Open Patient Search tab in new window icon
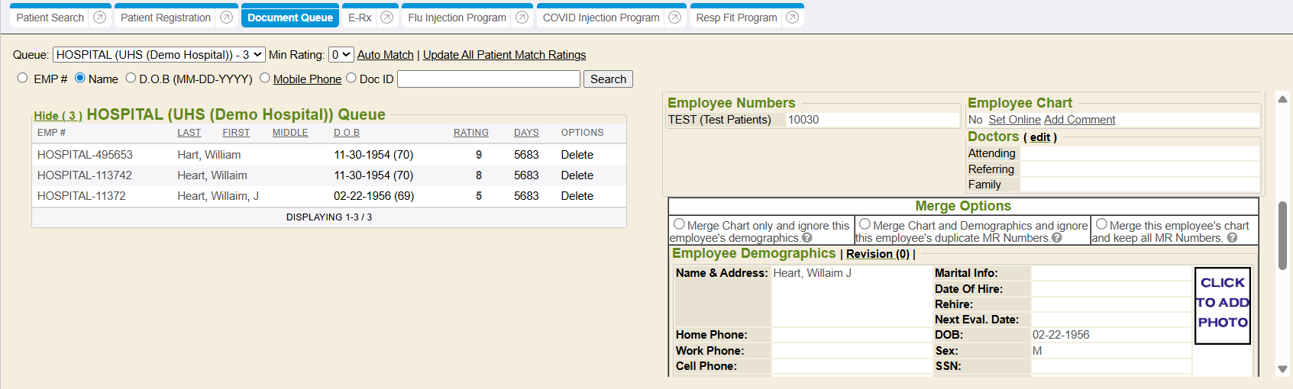 click(99, 18)
